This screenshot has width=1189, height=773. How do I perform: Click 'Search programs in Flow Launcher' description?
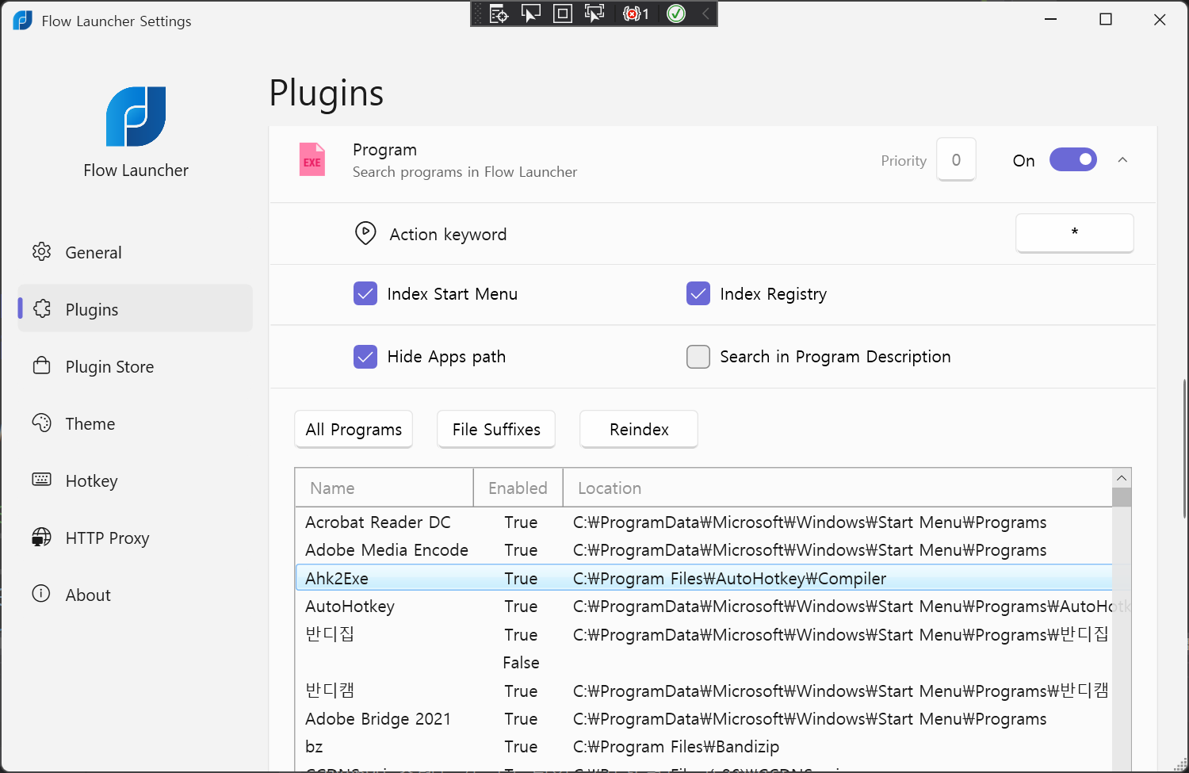[465, 172]
